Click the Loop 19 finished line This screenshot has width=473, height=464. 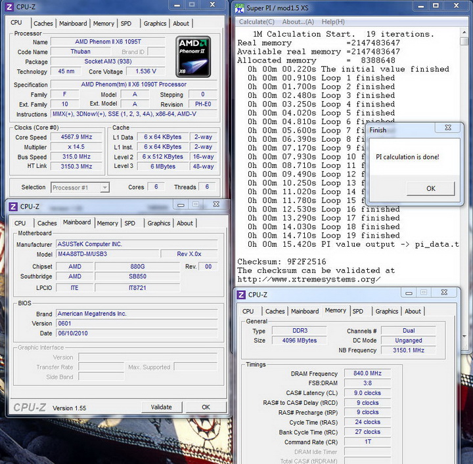[x=324, y=236]
